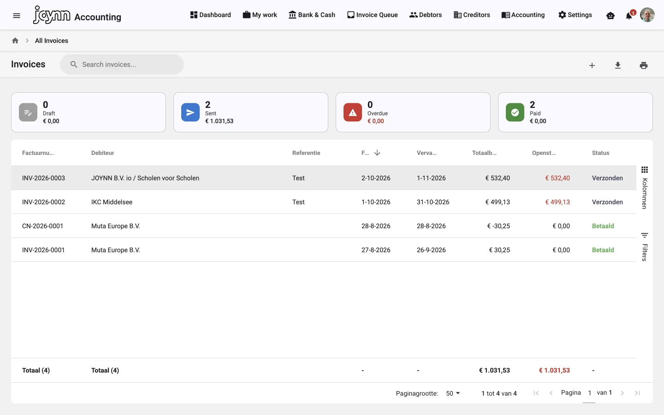The height and width of the screenshot is (415, 664).
Task: Click the Joynn Accounting logo
Action: (77, 15)
